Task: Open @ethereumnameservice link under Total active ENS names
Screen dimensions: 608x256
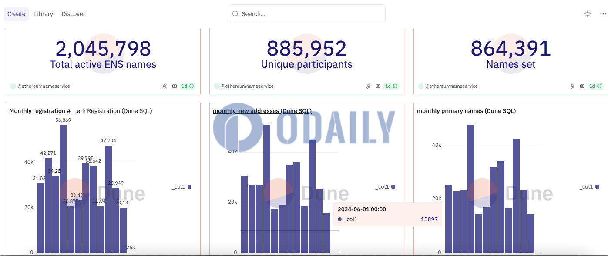Action: pyautogui.click(x=44, y=86)
